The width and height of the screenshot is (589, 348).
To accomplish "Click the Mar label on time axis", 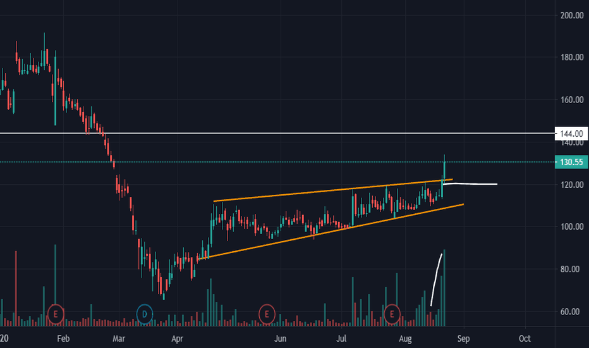I will 119,339.
